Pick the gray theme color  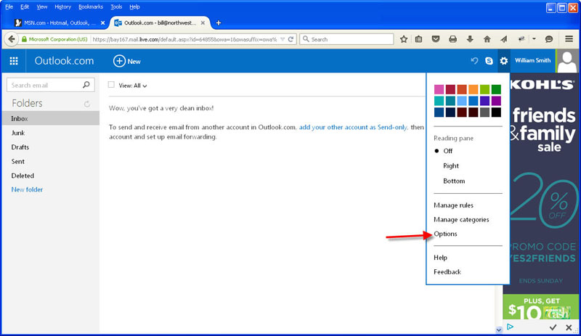[x=484, y=112]
